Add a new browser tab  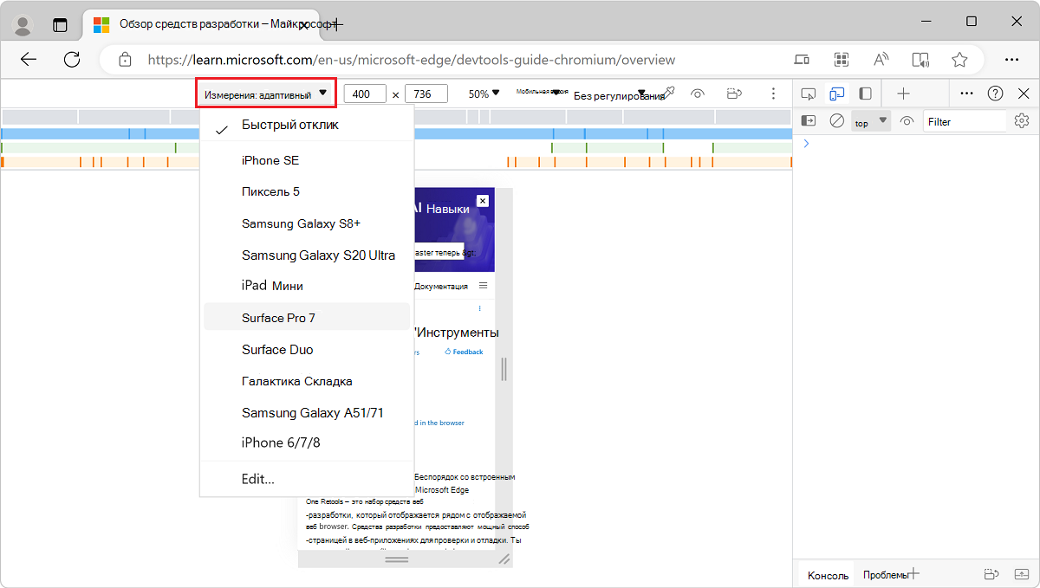(336, 25)
